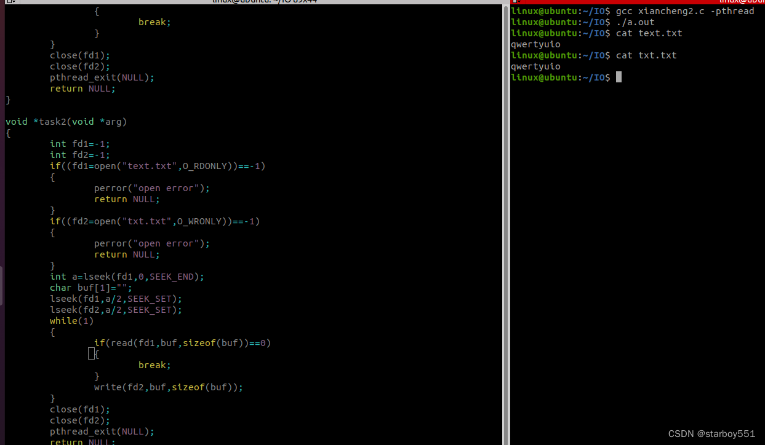Click the 'int fd1=-1;' declaration line
This screenshot has width=765, height=445.
coord(80,144)
